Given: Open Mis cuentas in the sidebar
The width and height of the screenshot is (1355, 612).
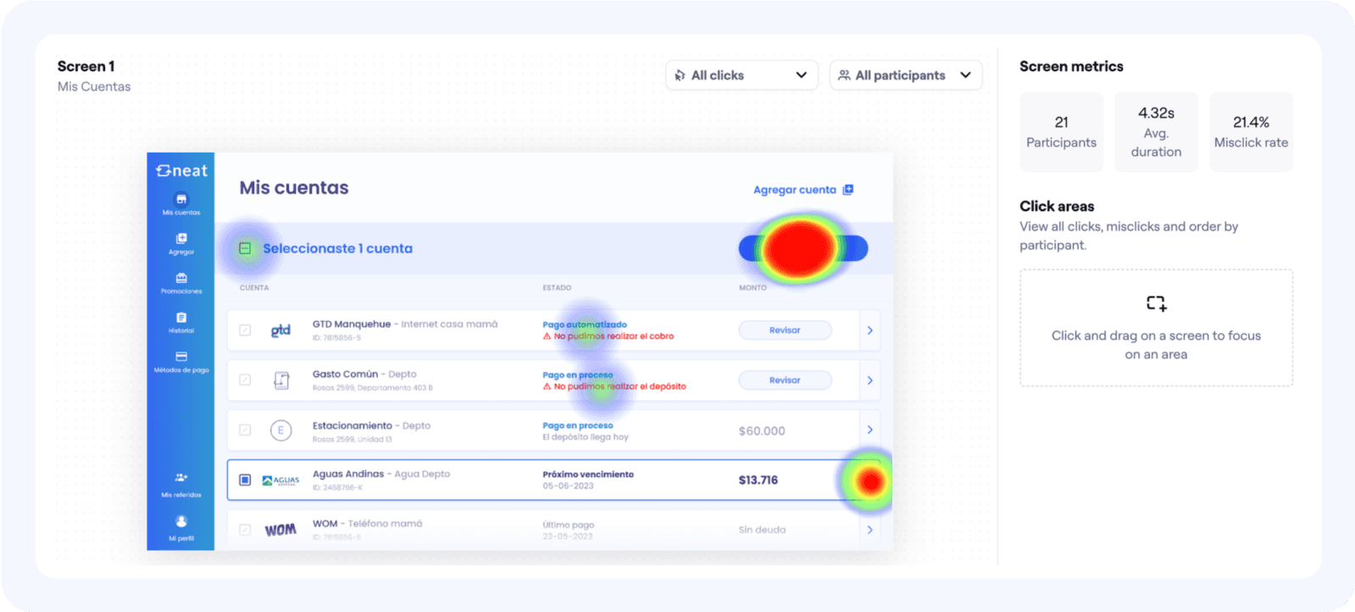Looking at the screenshot, I should tap(181, 204).
